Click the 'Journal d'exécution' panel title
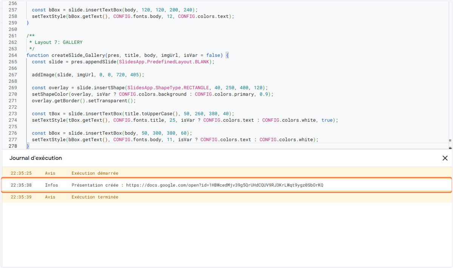The width and height of the screenshot is (453, 268). [36, 158]
